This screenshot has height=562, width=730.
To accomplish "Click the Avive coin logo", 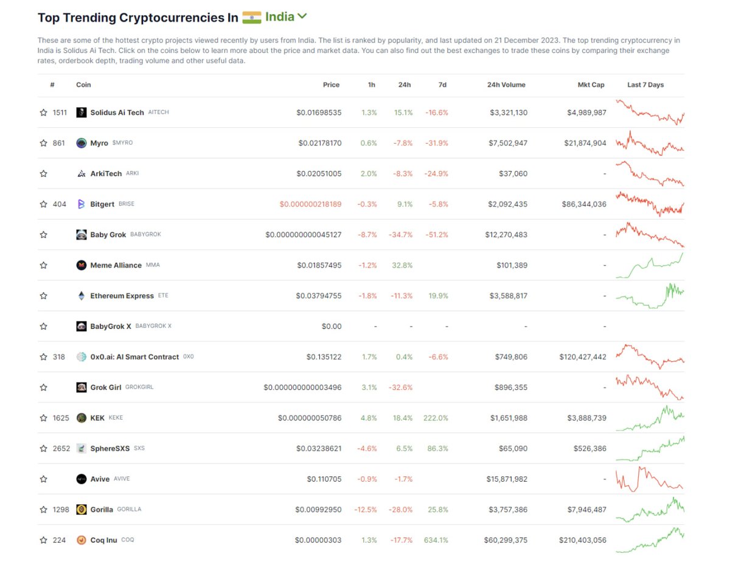I will 82,479.
